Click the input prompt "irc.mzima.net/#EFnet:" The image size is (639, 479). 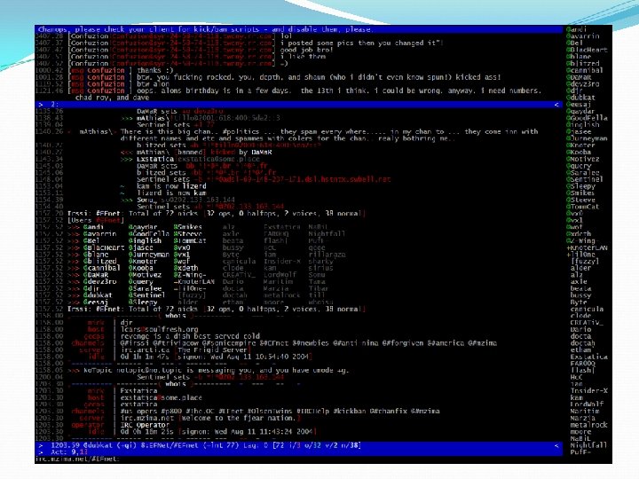click(77, 459)
